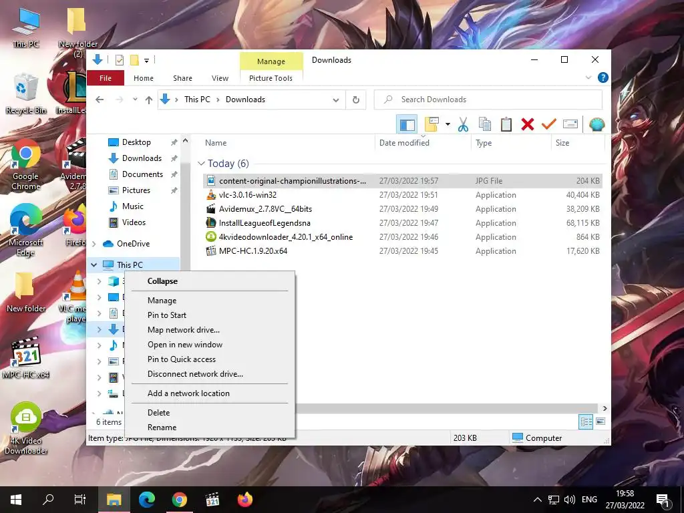Choose Add a network location
Viewport: 684px width, 513px height.
tap(210, 393)
